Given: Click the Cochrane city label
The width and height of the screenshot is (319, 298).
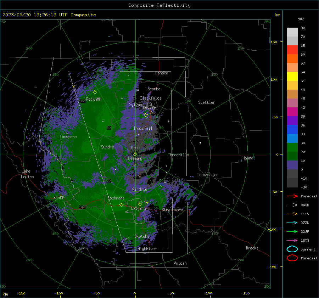Looking at the screenshot, I should [x=116, y=198].
